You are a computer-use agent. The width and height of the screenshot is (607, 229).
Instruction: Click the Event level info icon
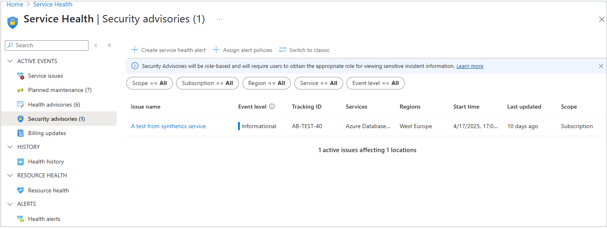tap(272, 107)
